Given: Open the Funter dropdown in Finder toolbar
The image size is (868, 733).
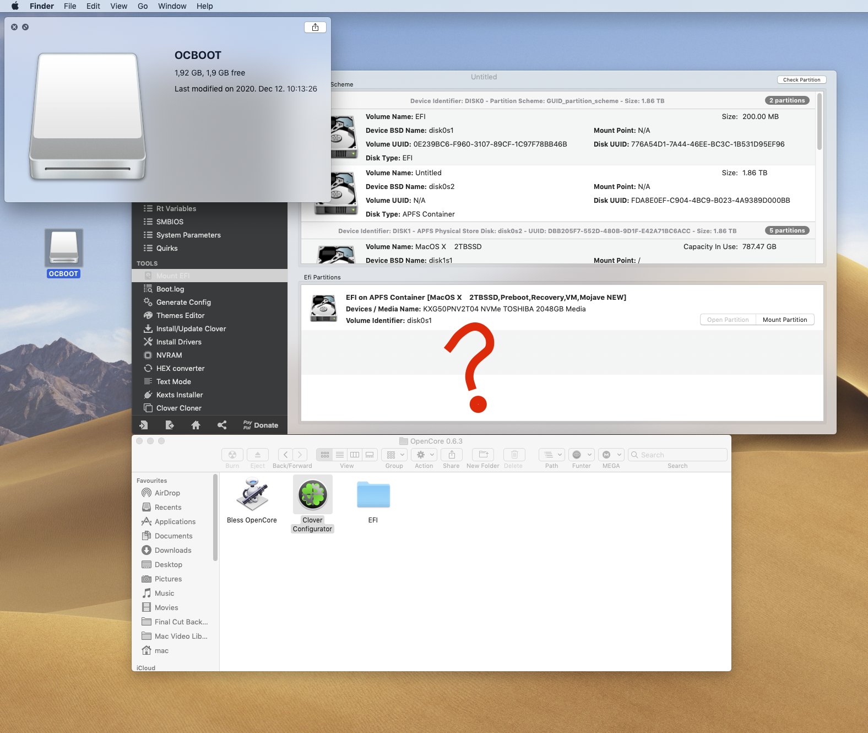Looking at the screenshot, I should point(582,455).
